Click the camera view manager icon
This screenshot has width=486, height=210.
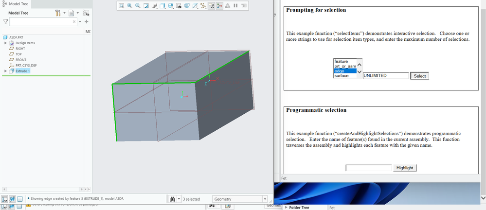click(x=179, y=6)
